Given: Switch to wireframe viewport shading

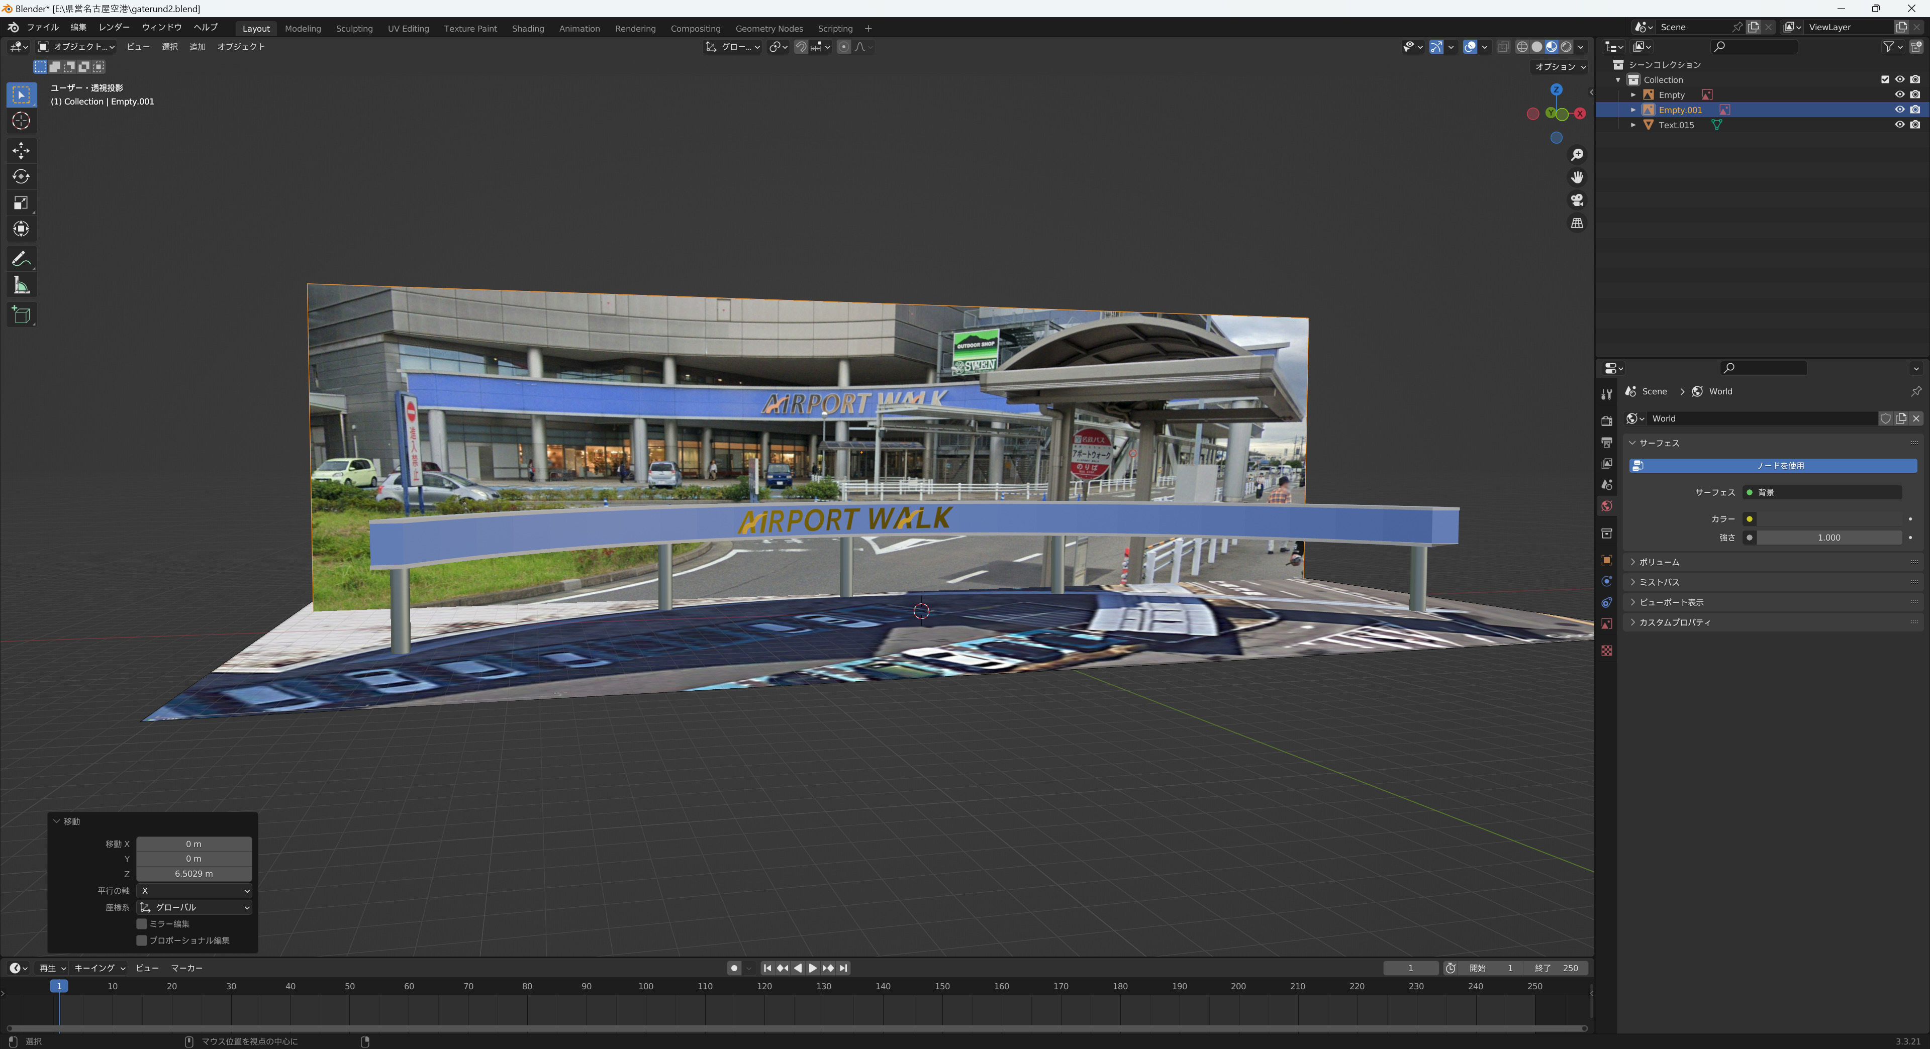Looking at the screenshot, I should click(x=1522, y=46).
